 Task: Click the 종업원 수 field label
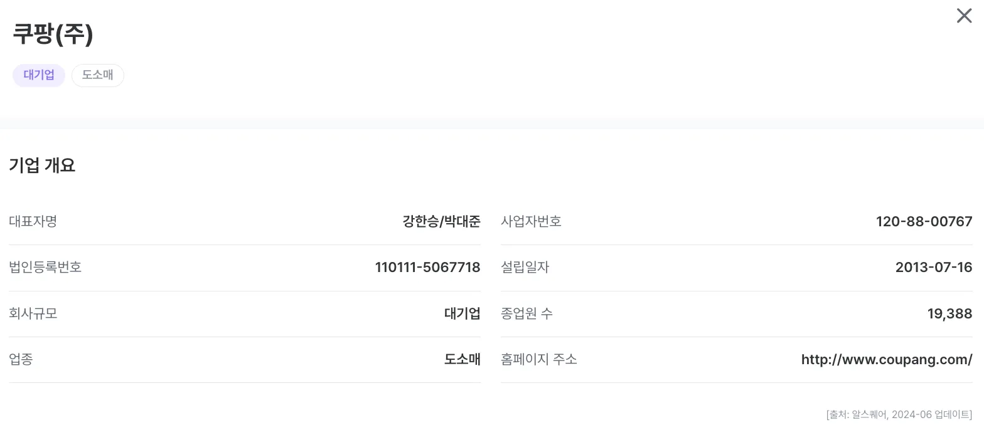[x=527, y=313]
